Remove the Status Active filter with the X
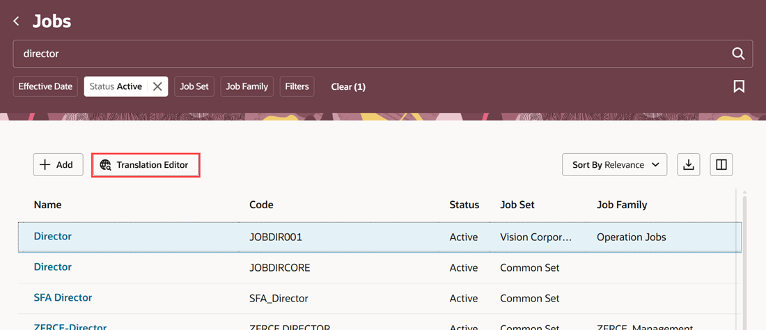Screen dimensions: 766x330 (x=157, y=86)
